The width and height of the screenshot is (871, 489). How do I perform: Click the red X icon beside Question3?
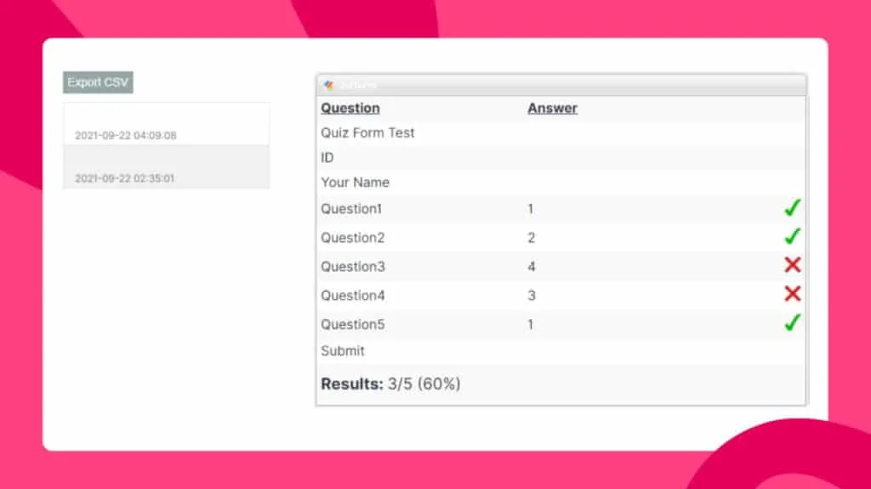click(x=792, y=265)
